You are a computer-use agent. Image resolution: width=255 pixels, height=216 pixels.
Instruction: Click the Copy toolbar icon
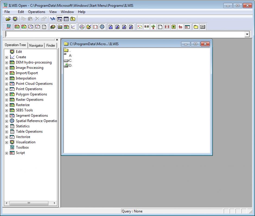coord(24,19)
